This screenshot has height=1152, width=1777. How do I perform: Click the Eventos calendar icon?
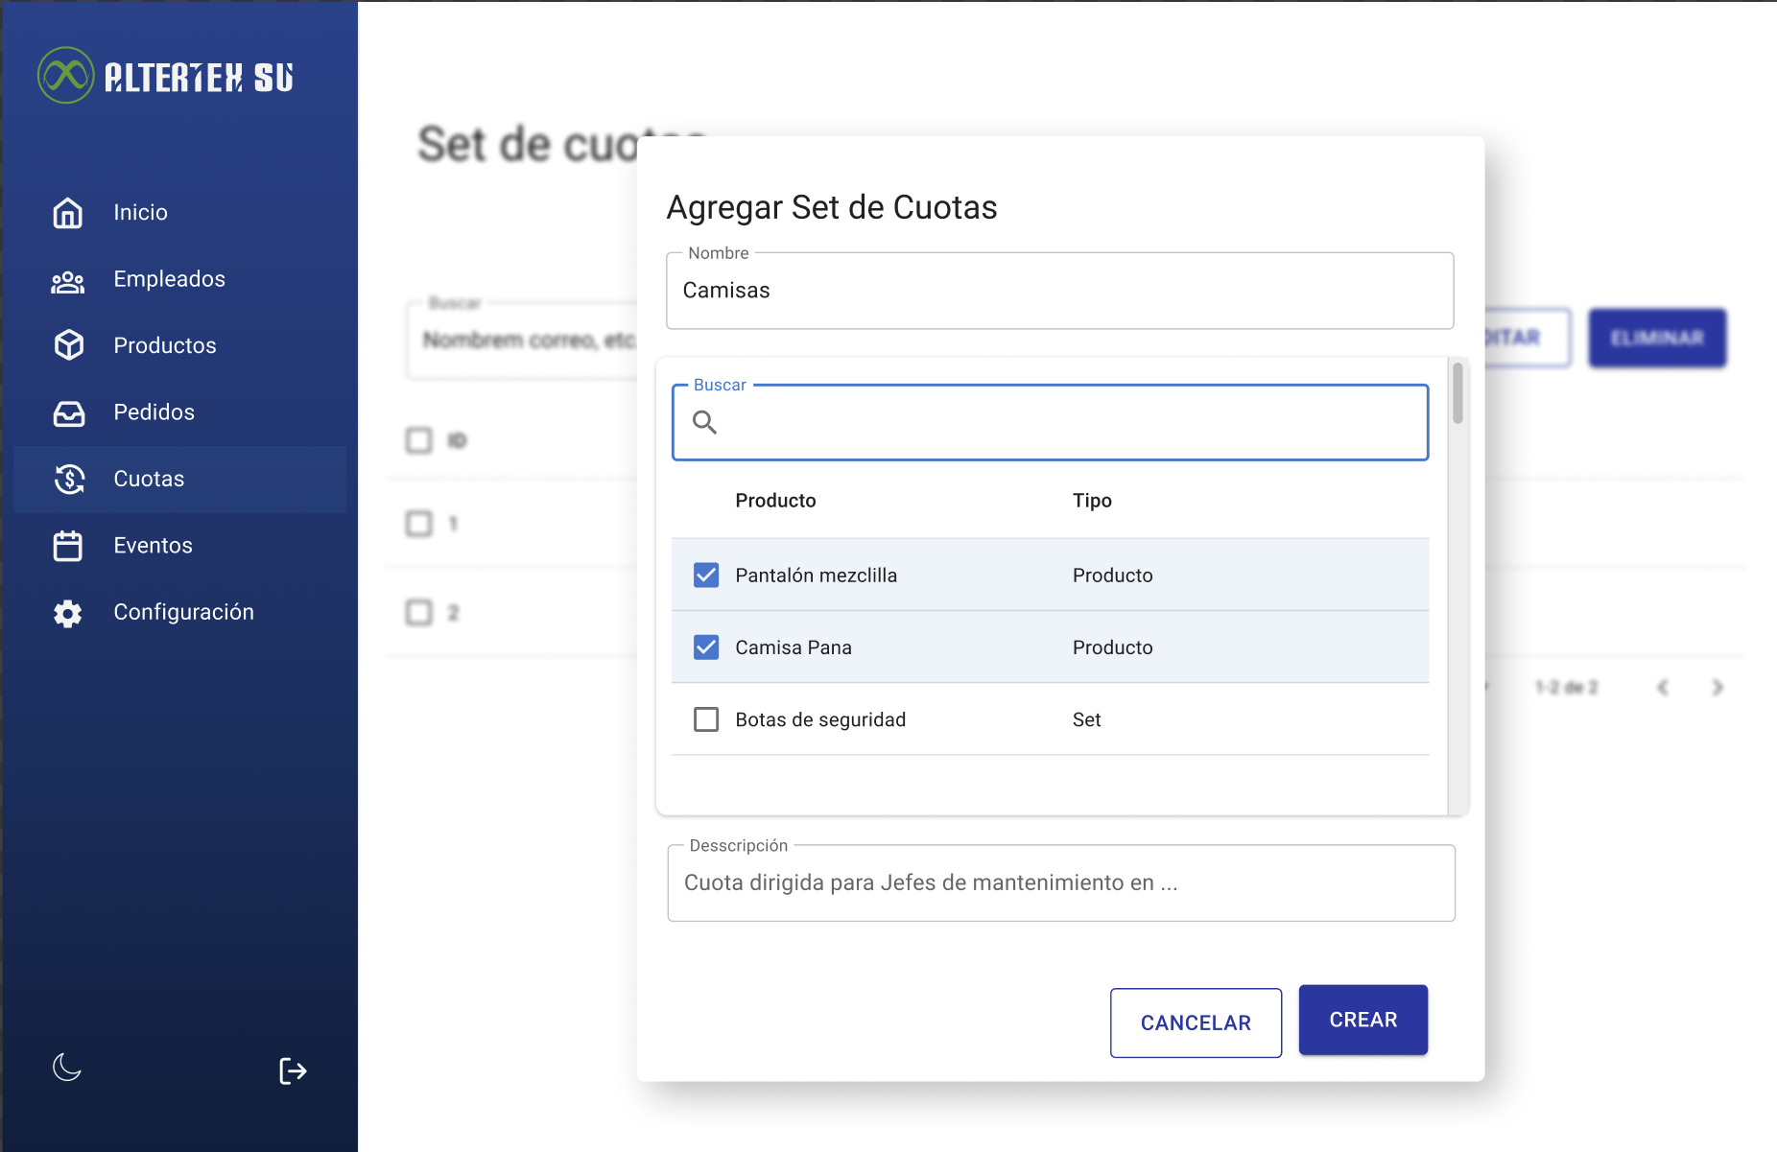pyautogui.click(x=68, y=546)
